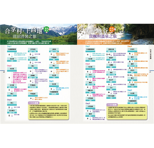Click 行家小提醒 label on the left page
Screen dimensions: 154x148
coord(34,103)
